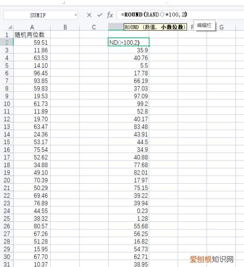244x267 pixels.
Task: Expand the name box dropdown arrow
Action: click(x=76, y=15)
